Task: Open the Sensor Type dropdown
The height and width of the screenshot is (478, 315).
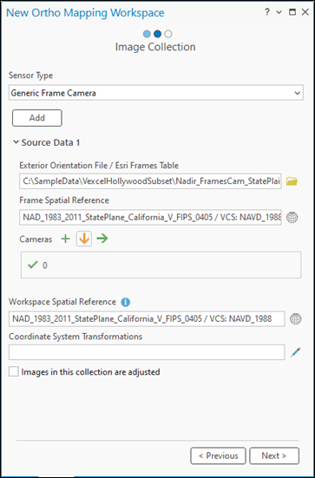Action: (156, 93)
